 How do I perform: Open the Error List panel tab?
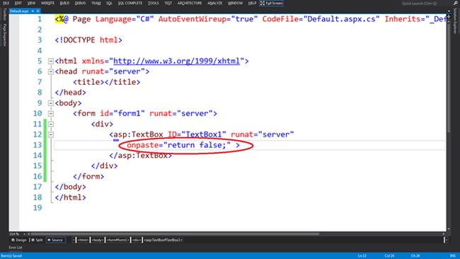[16, 248]
